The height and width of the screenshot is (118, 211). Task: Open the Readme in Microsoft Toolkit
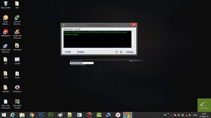coord(81,52)
